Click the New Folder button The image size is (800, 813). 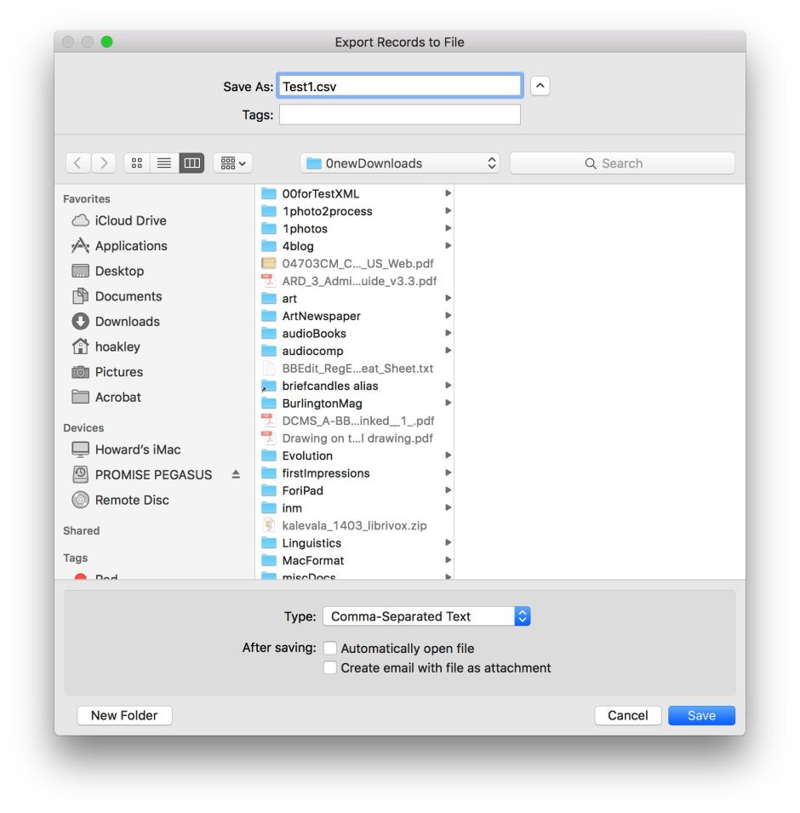coord(124,715)
